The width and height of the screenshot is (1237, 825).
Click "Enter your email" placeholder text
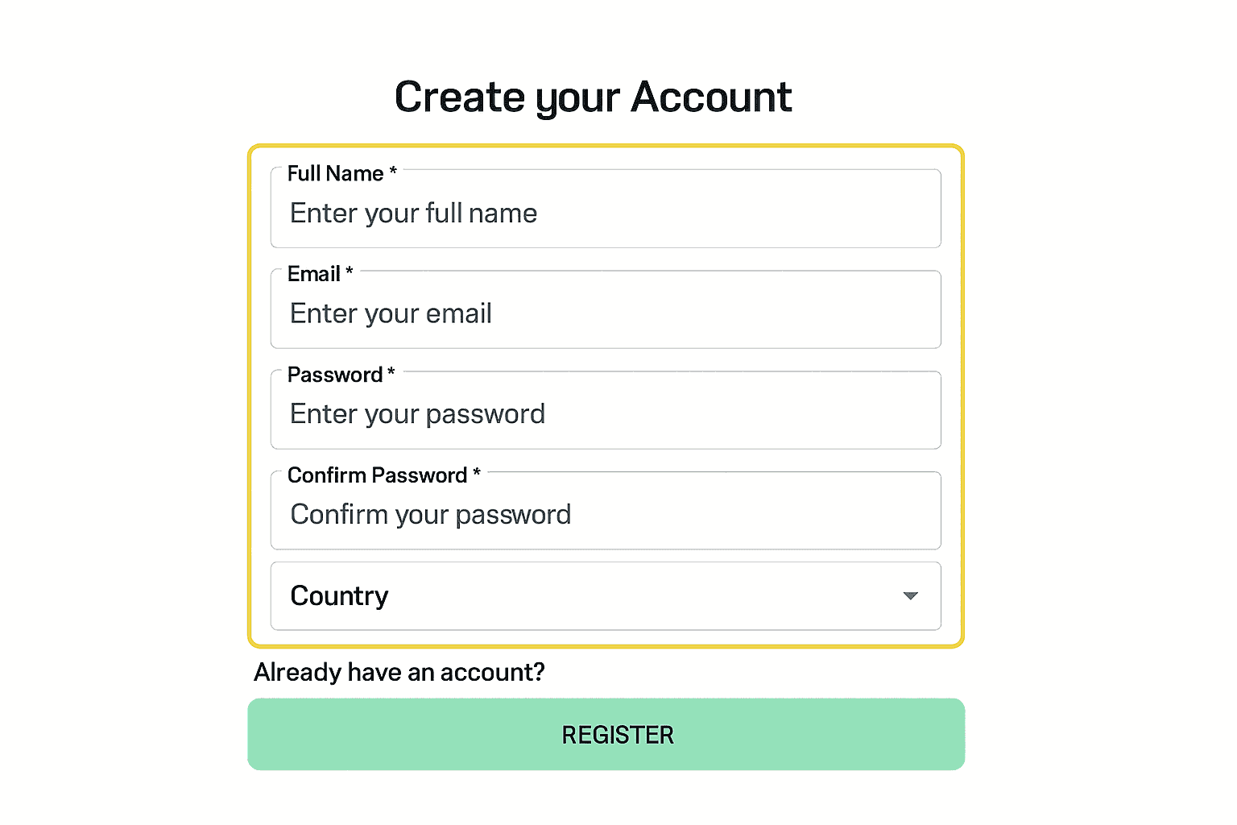pos(391,313)
